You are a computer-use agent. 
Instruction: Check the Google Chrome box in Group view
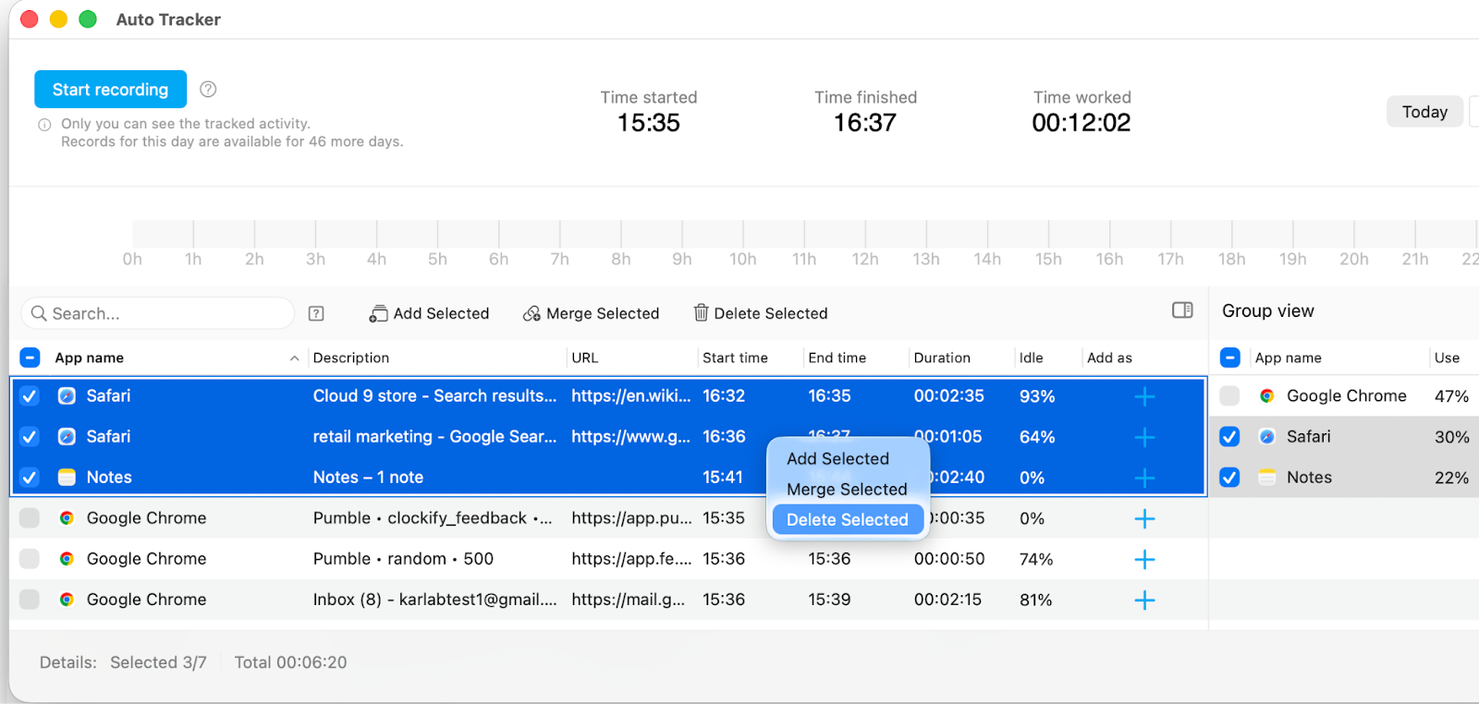coord(1229,396)
